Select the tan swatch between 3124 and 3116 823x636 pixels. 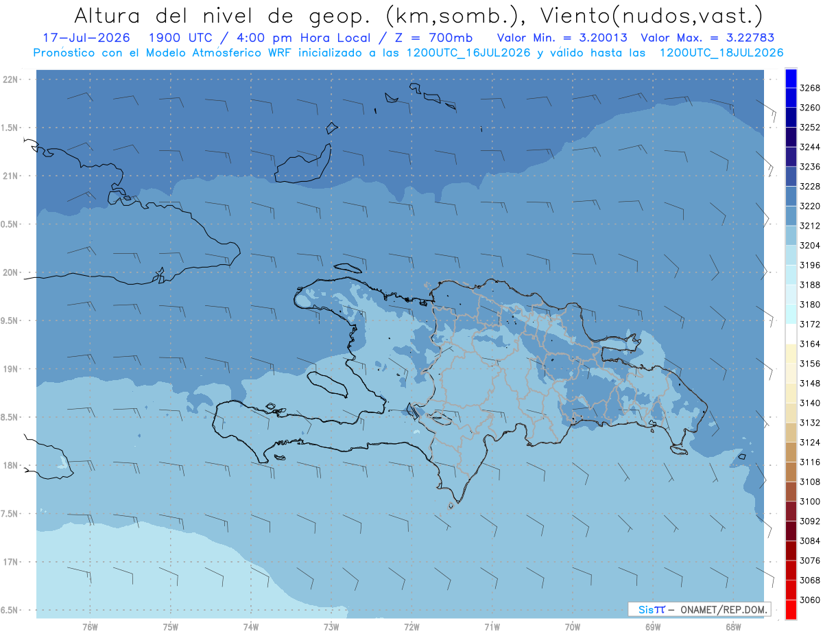pyautogui.click(x=791, y=452)
